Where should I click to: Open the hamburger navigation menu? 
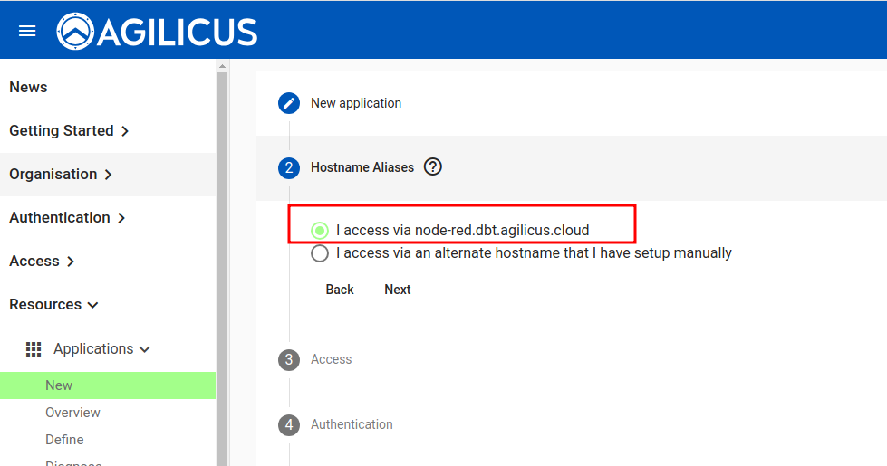click(27, 31)
